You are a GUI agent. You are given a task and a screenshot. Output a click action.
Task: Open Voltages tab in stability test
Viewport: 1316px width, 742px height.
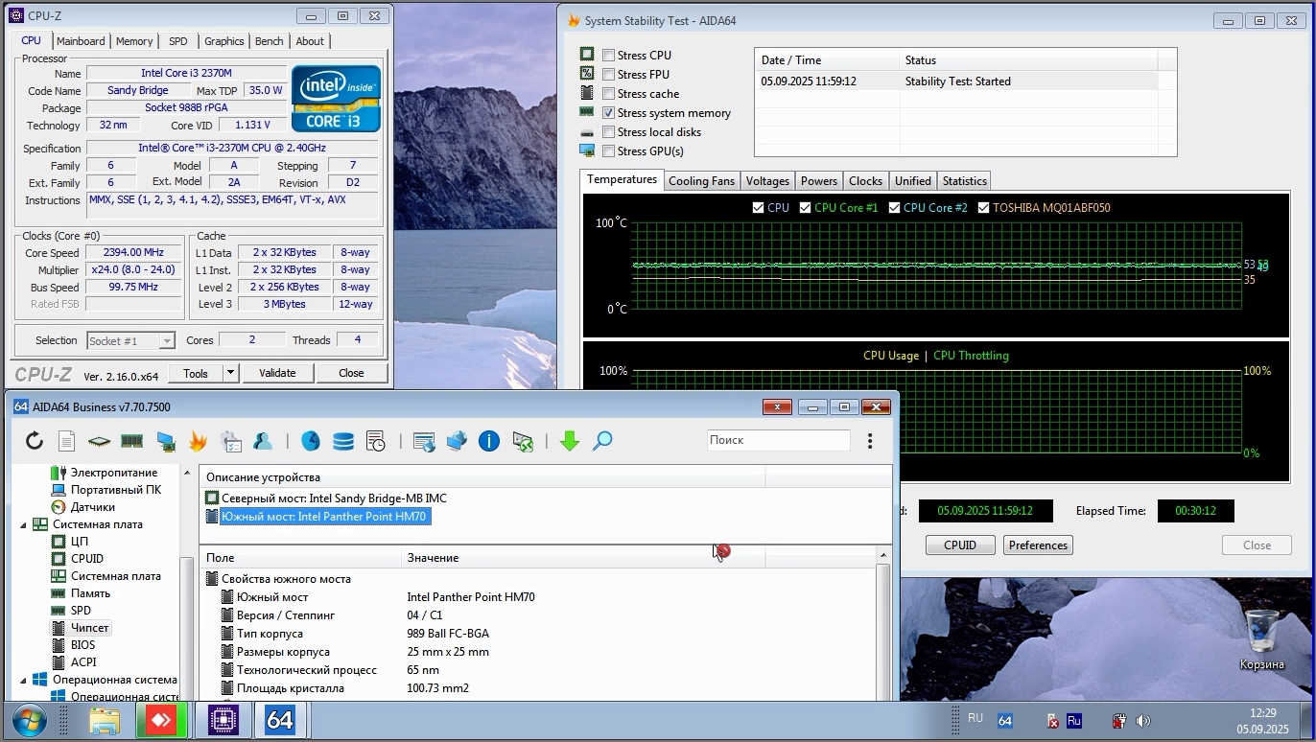[767, 181]
